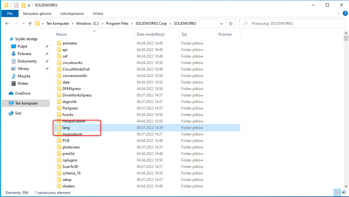Select SOLIDWORKS Corp in the address path
Screen dimensions: 349x197
tap(151, 24)
